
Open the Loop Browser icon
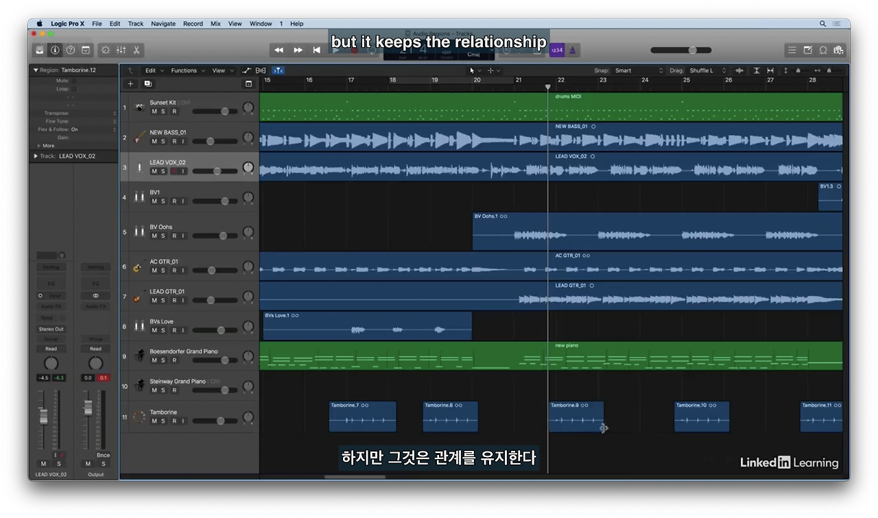(x=823, y=50)
